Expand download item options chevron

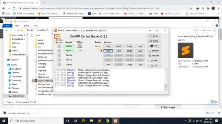35,113
